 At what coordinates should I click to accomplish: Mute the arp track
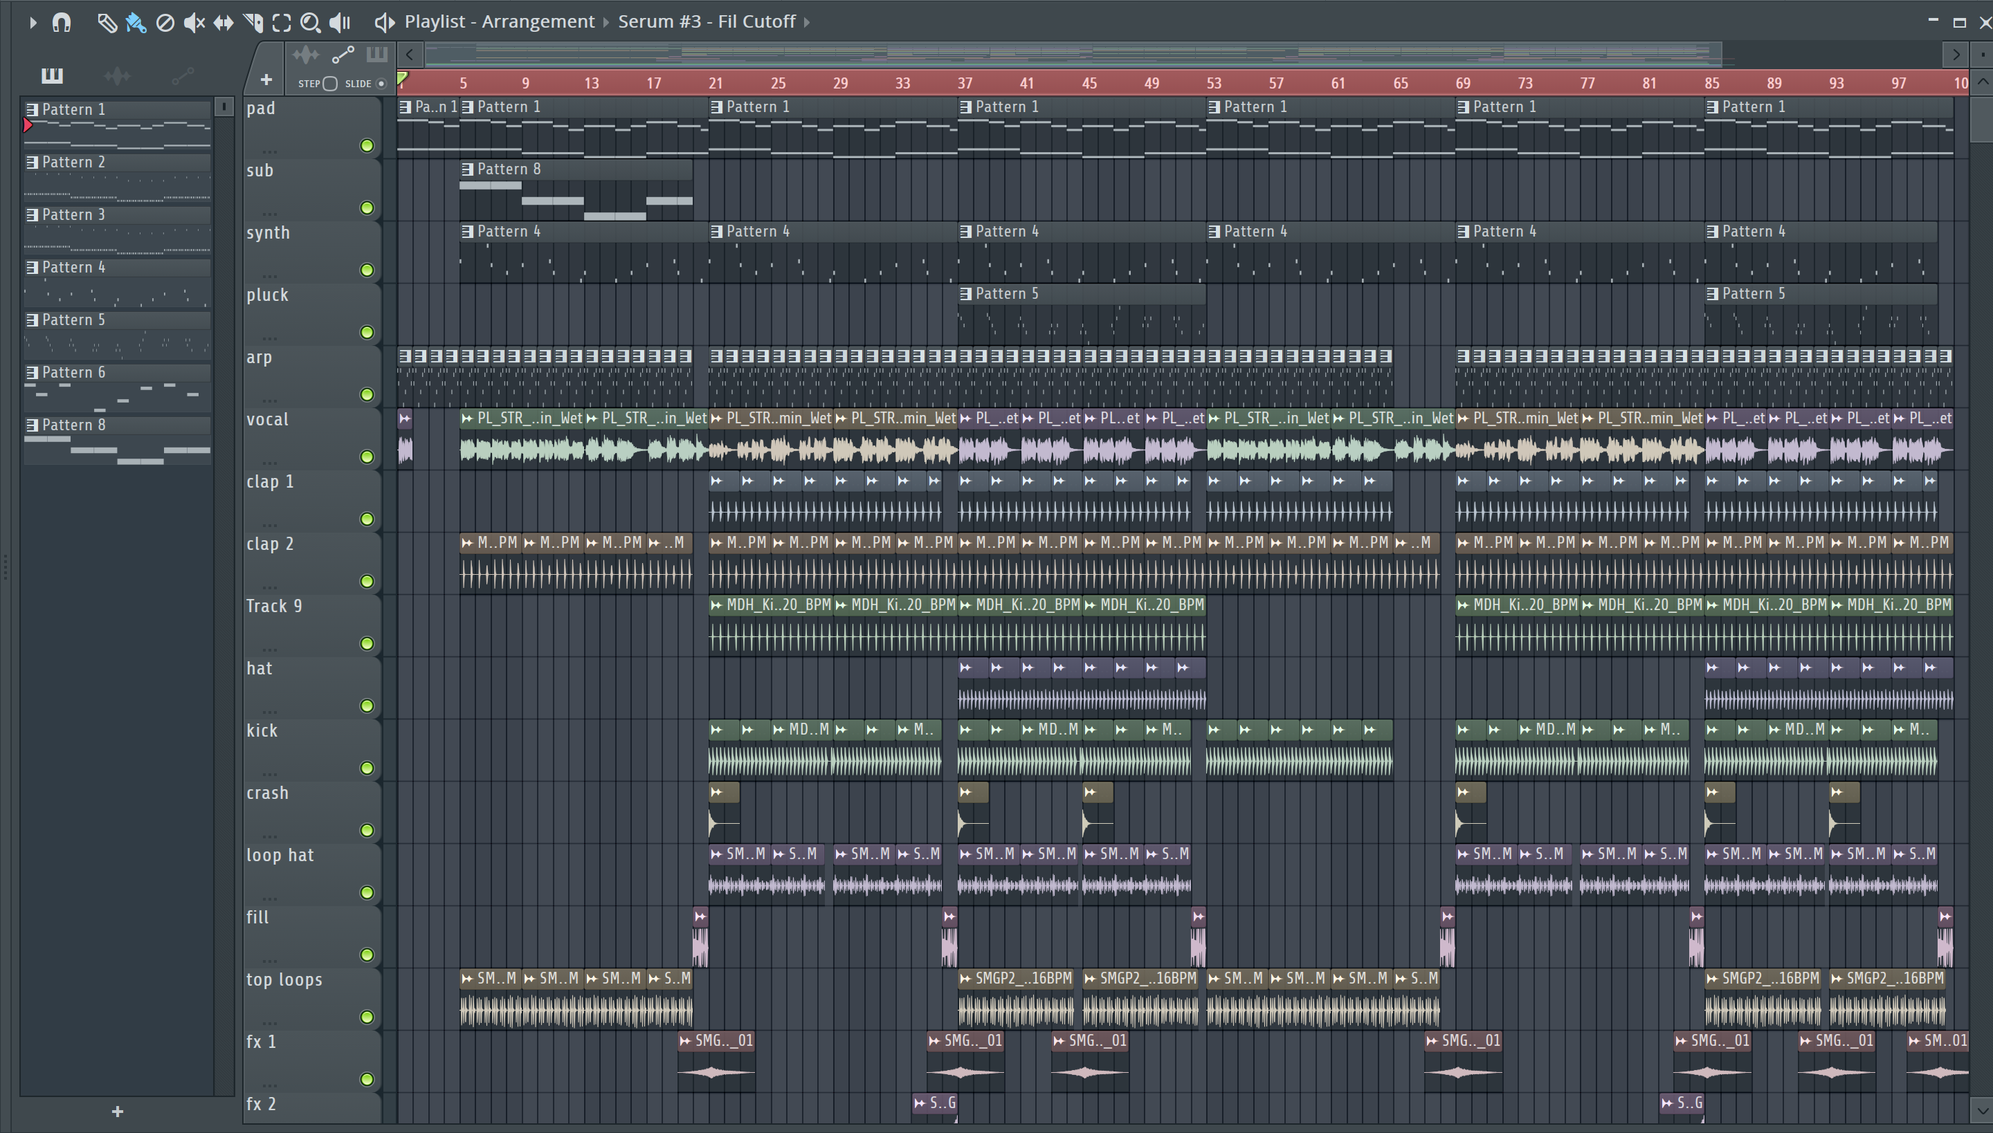click(x=367, y=394)
